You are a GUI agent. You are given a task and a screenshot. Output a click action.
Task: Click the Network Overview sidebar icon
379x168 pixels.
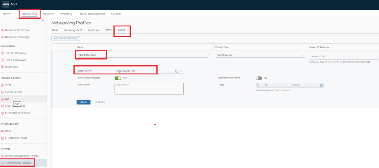(x=3, y=30)
